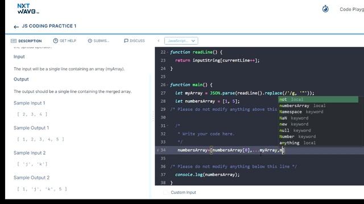Click sample input "[ 'j', 'k' ]"
The height and width of the screenshot is (204, 364).
point(32,164)
